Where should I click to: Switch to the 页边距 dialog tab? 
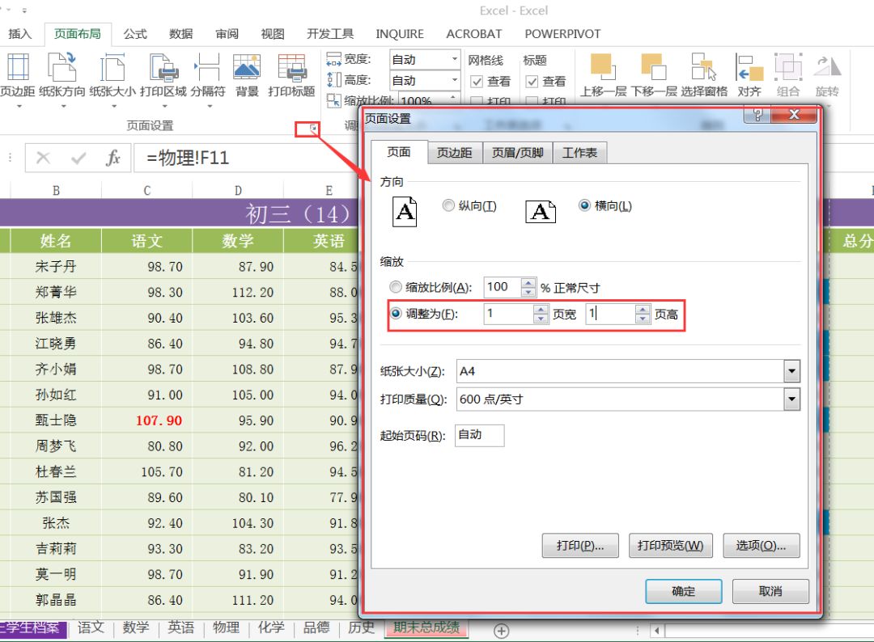tap(454, 153)
